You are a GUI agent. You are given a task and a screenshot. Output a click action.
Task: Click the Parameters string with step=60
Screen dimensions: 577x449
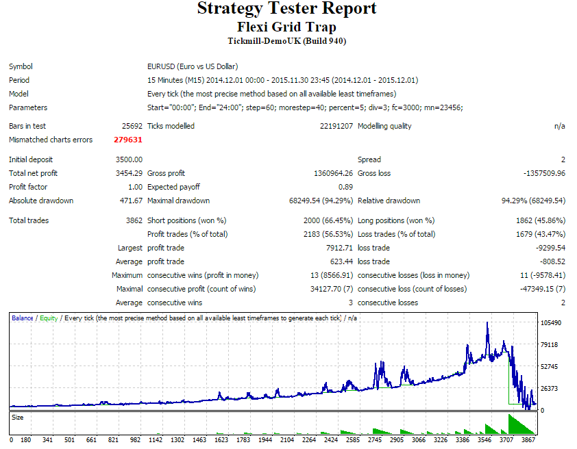click(305, 107)
